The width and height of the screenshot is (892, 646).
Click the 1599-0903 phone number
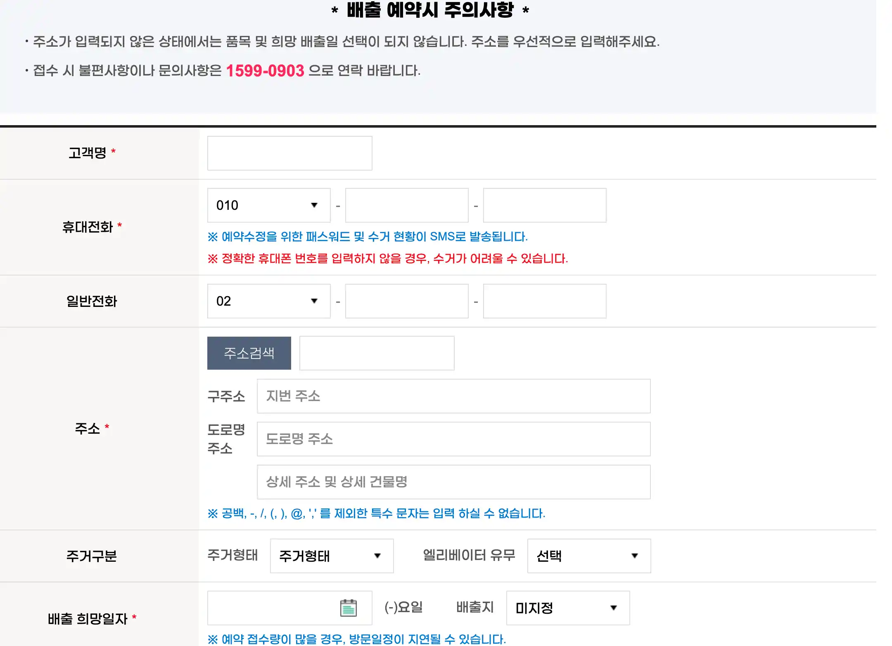(265, 71)
